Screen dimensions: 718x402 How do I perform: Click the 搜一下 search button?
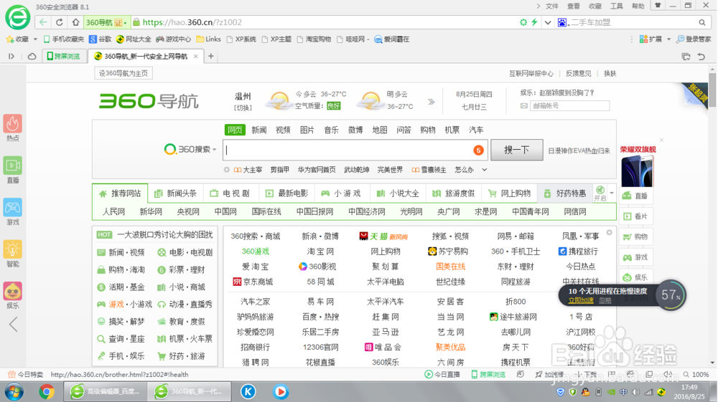(x=516, y=150)
